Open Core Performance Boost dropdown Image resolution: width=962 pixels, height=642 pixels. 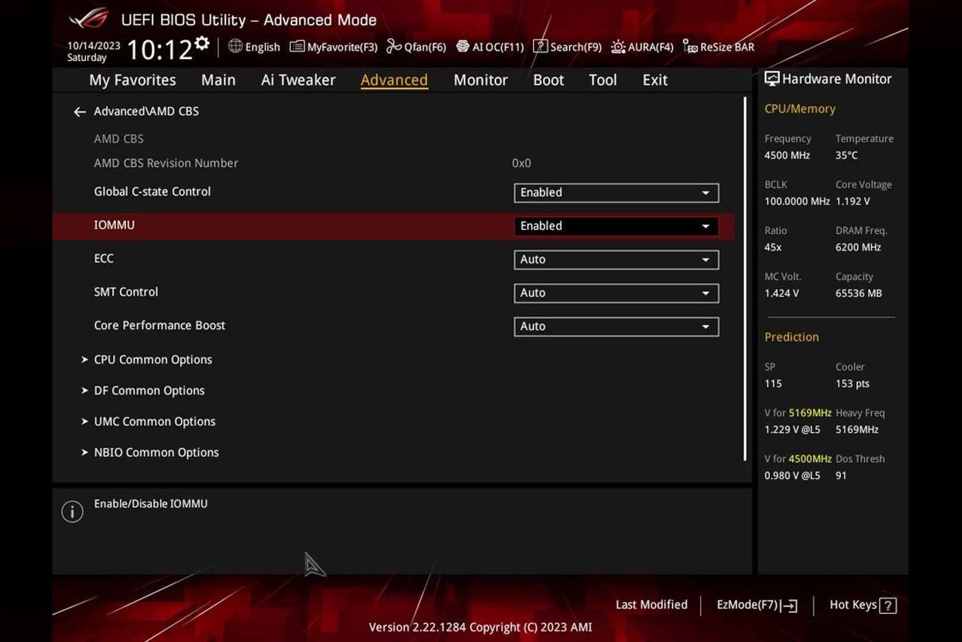pyautogui.click(x=616, y=326)
